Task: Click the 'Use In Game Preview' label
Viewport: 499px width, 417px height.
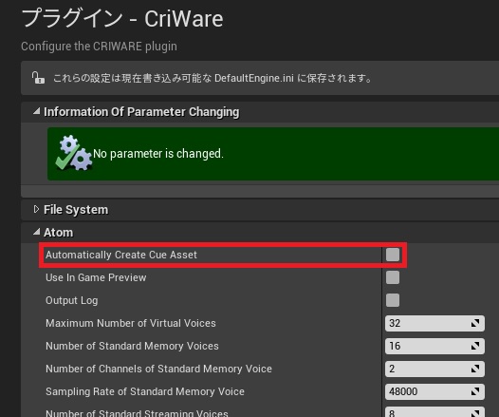Action: pyautogui.click(x=96, y=277)
